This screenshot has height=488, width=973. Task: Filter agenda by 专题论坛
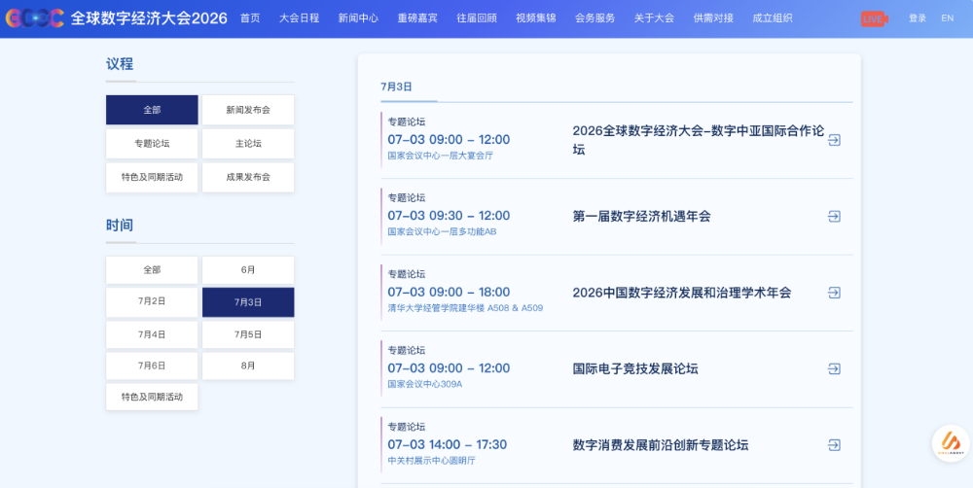tap(152, 143)
